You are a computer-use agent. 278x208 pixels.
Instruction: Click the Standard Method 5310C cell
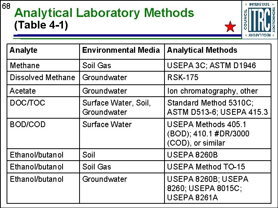pos(217,107)
